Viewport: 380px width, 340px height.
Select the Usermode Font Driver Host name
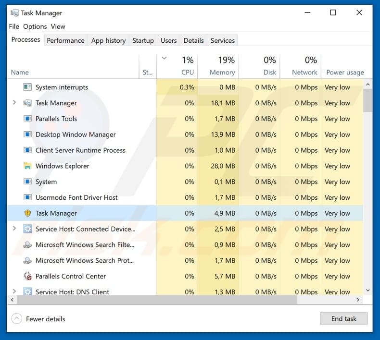76,197
